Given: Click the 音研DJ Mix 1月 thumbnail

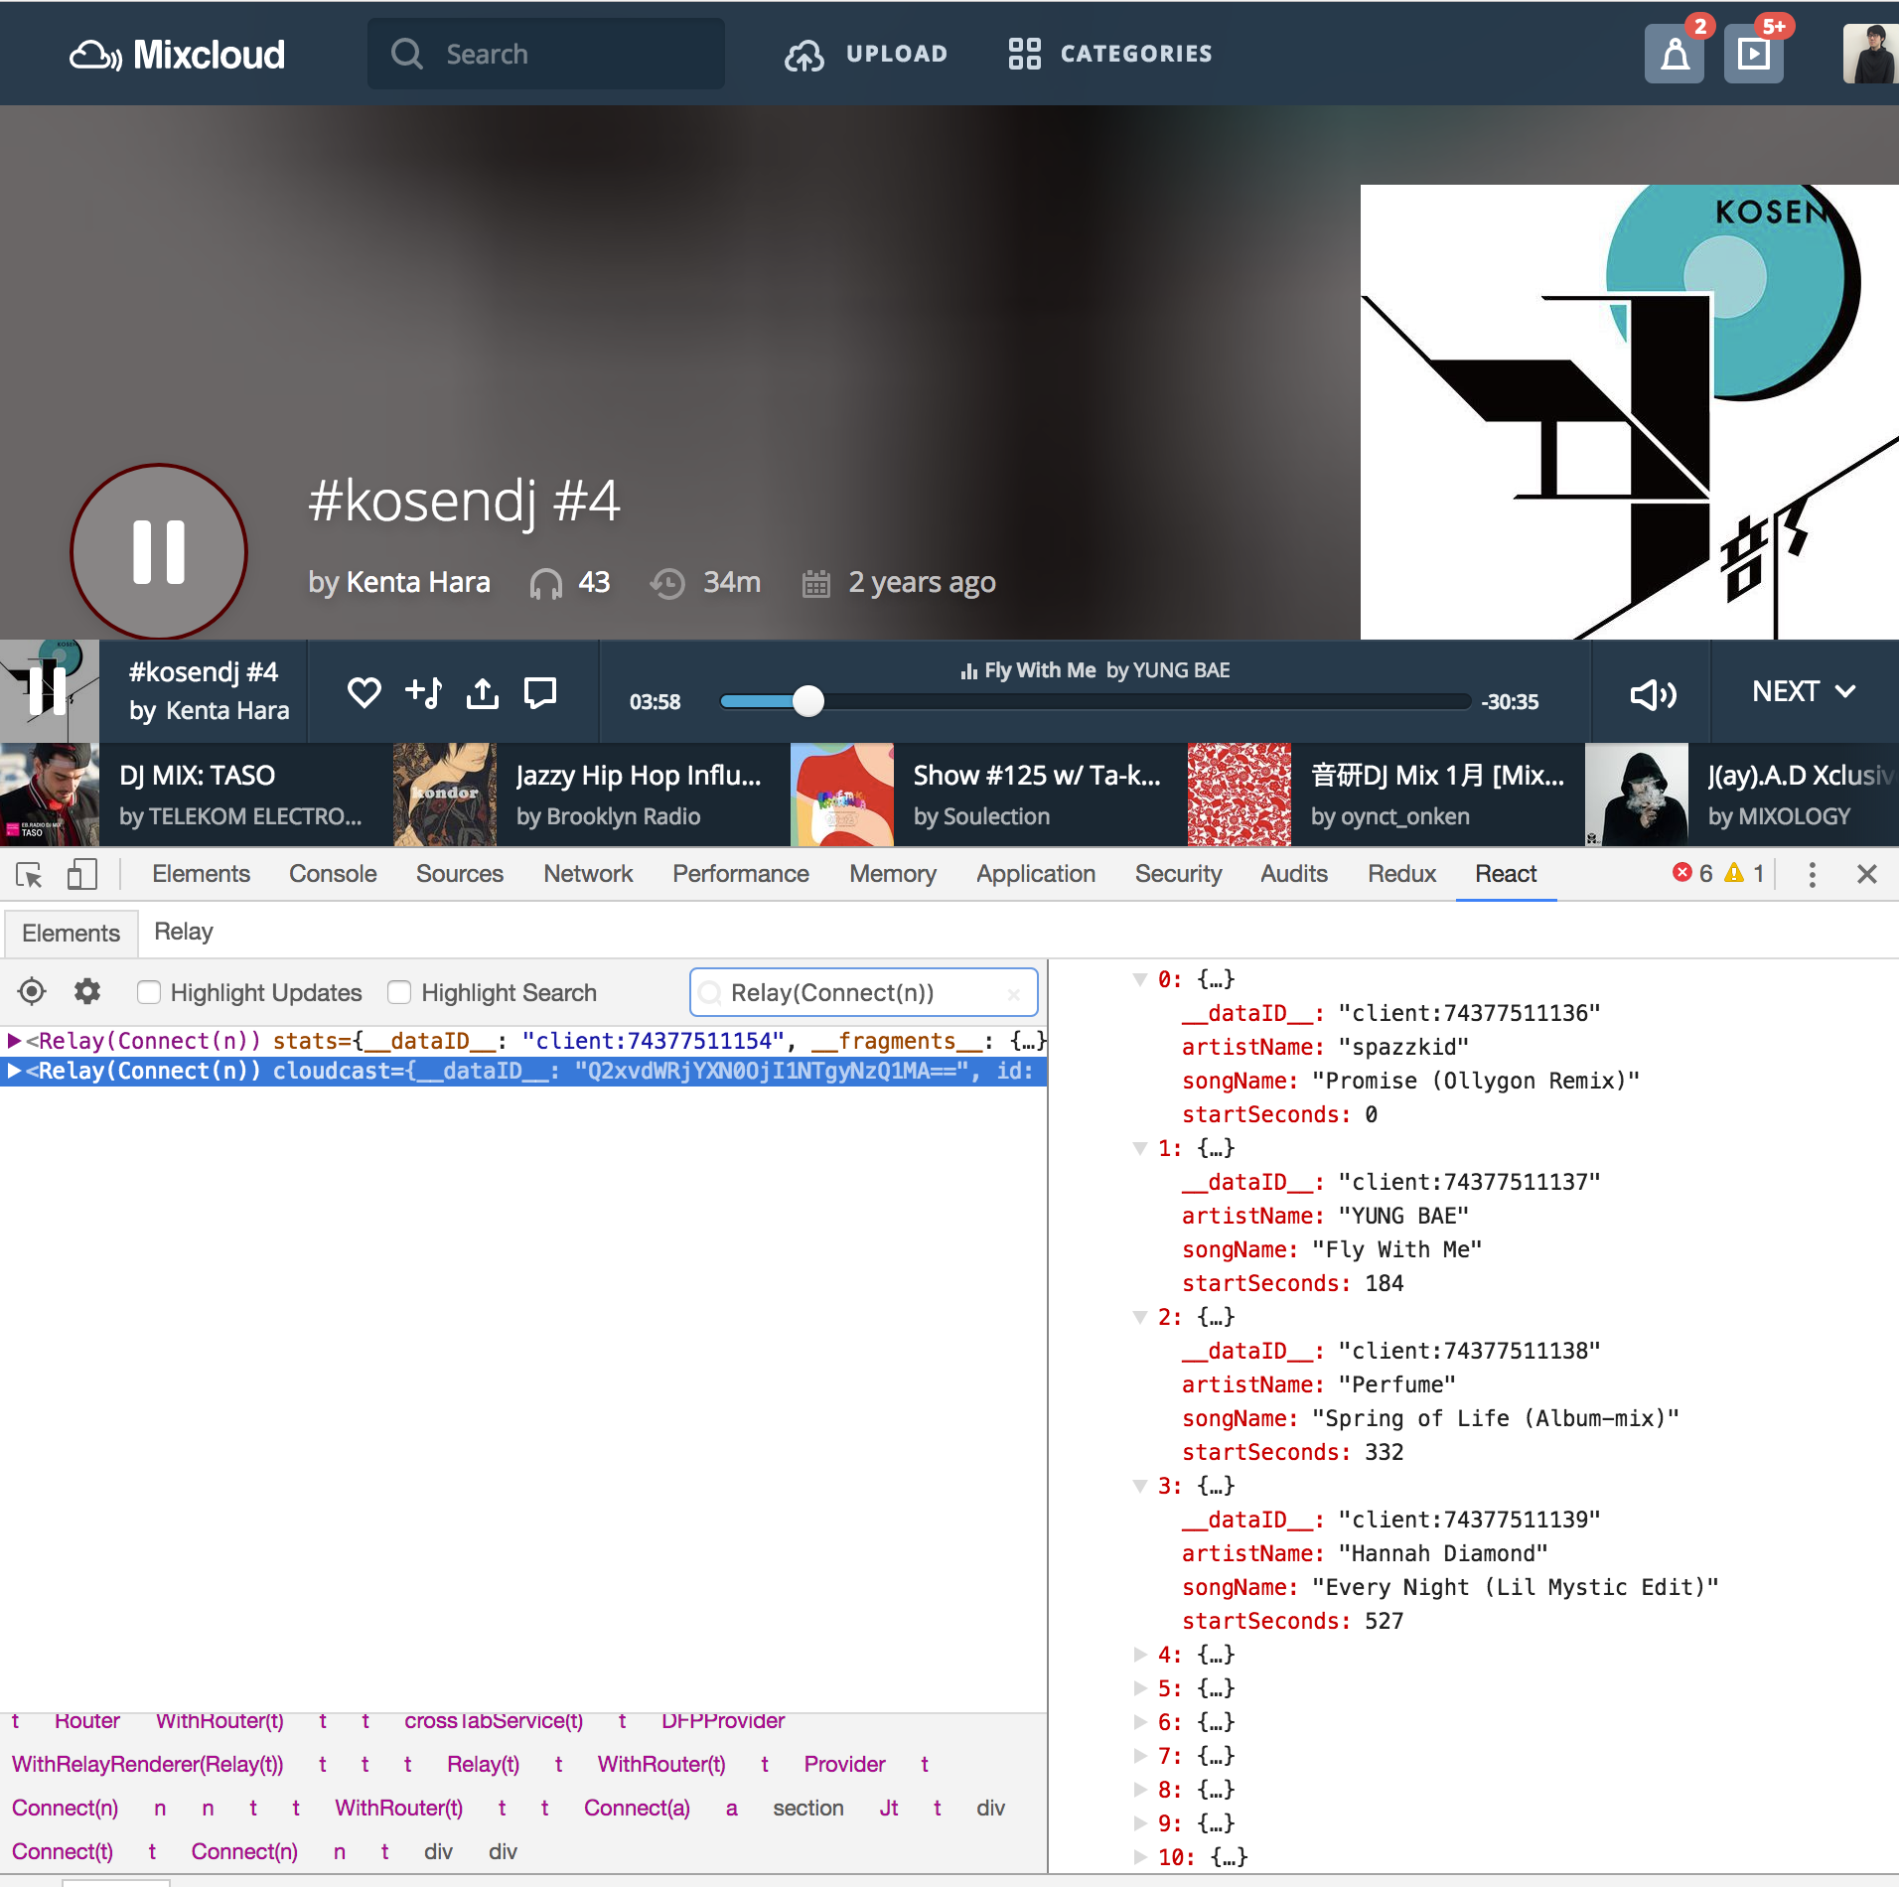Looking at the screenshot, I should [1240, 795].
